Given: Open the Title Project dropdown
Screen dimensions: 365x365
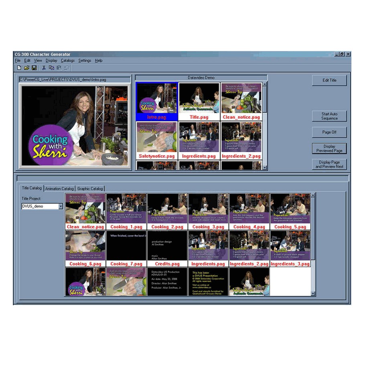Looking at the screenshot, I should click(x=61, y=206).
